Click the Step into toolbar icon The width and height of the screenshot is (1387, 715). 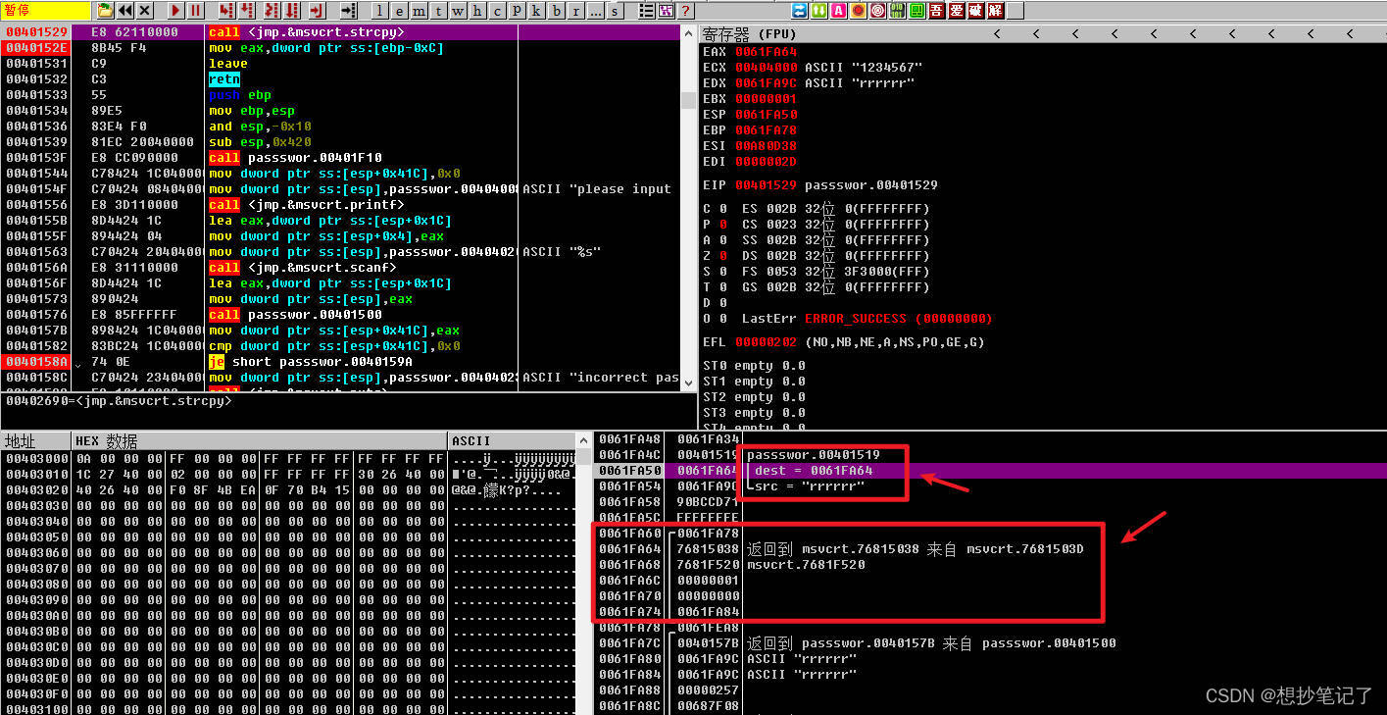point(225,11)
